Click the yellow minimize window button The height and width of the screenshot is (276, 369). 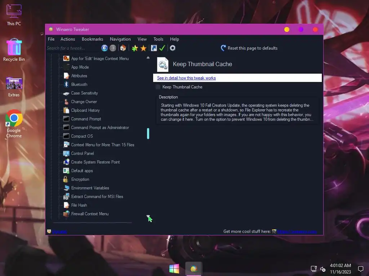[x=286, y=29]
